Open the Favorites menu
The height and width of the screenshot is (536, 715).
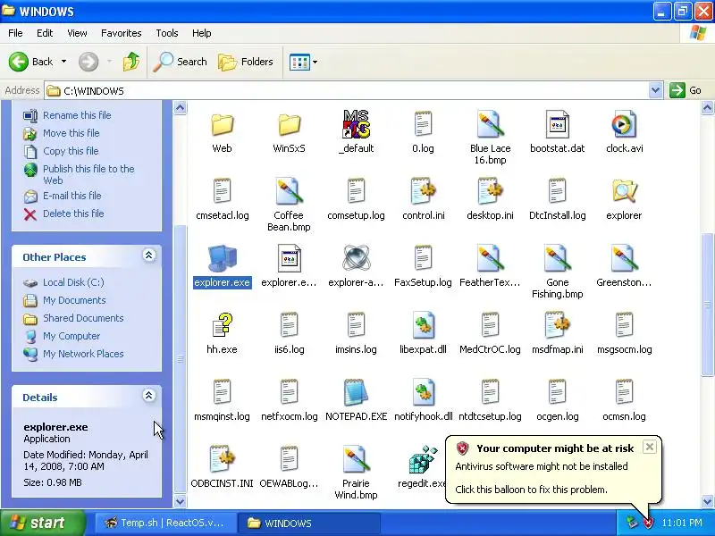pyautogui.click(x=122, y=33)
